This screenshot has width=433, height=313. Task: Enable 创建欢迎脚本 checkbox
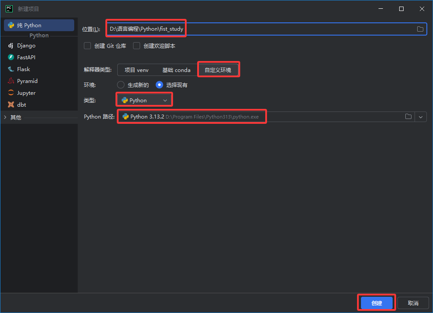pyautogui.click(x=137, y=46)
